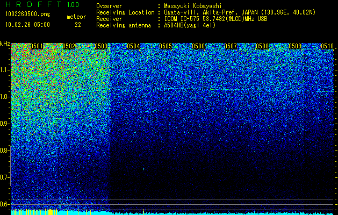Click the 0507 time marker
This screenshot has height=215, width=338.
point(231,46)
